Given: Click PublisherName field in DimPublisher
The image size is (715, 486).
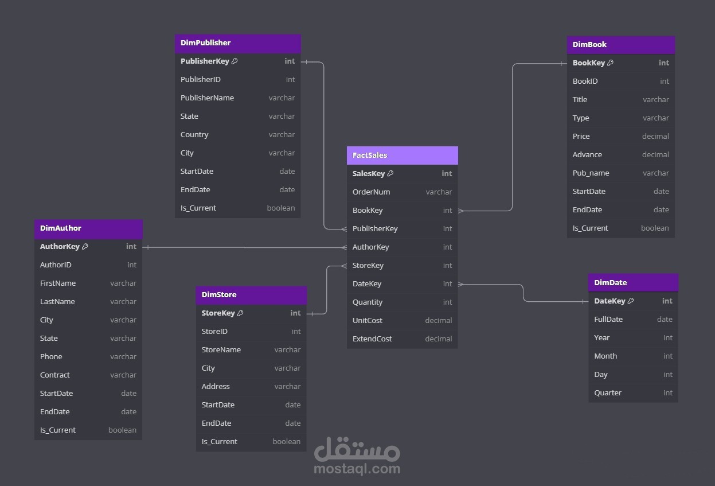Looking at the screenshot, I should click(238, 98).
